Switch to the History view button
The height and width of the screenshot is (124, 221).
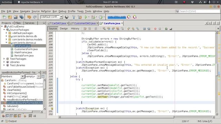click(75, 29)
